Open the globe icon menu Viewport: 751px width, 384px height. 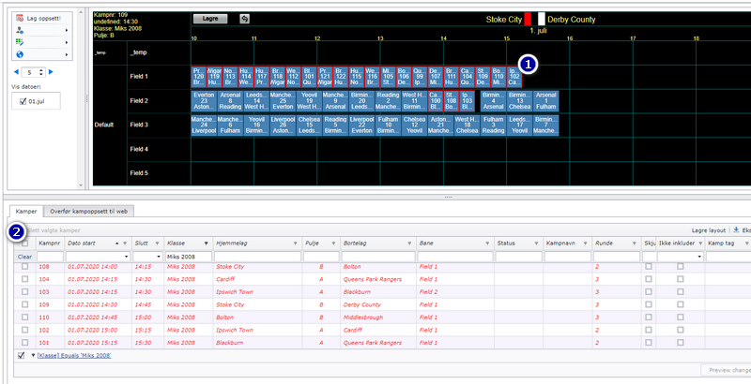click(20, 54)
